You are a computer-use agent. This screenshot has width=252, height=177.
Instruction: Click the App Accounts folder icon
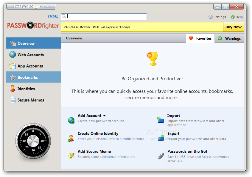pyautogui.click(x=13, y=66)
